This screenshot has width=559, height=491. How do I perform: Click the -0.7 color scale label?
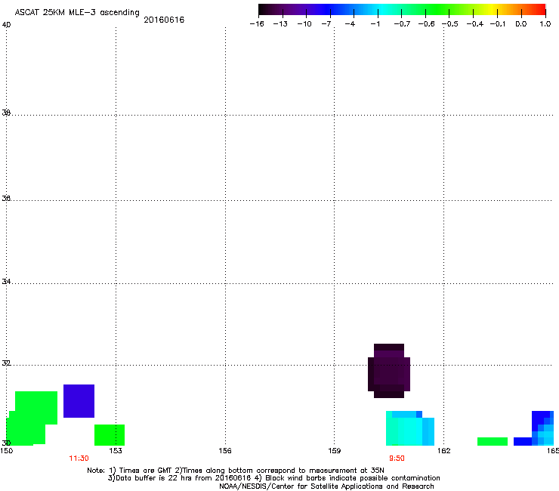[x=402, y=24]
